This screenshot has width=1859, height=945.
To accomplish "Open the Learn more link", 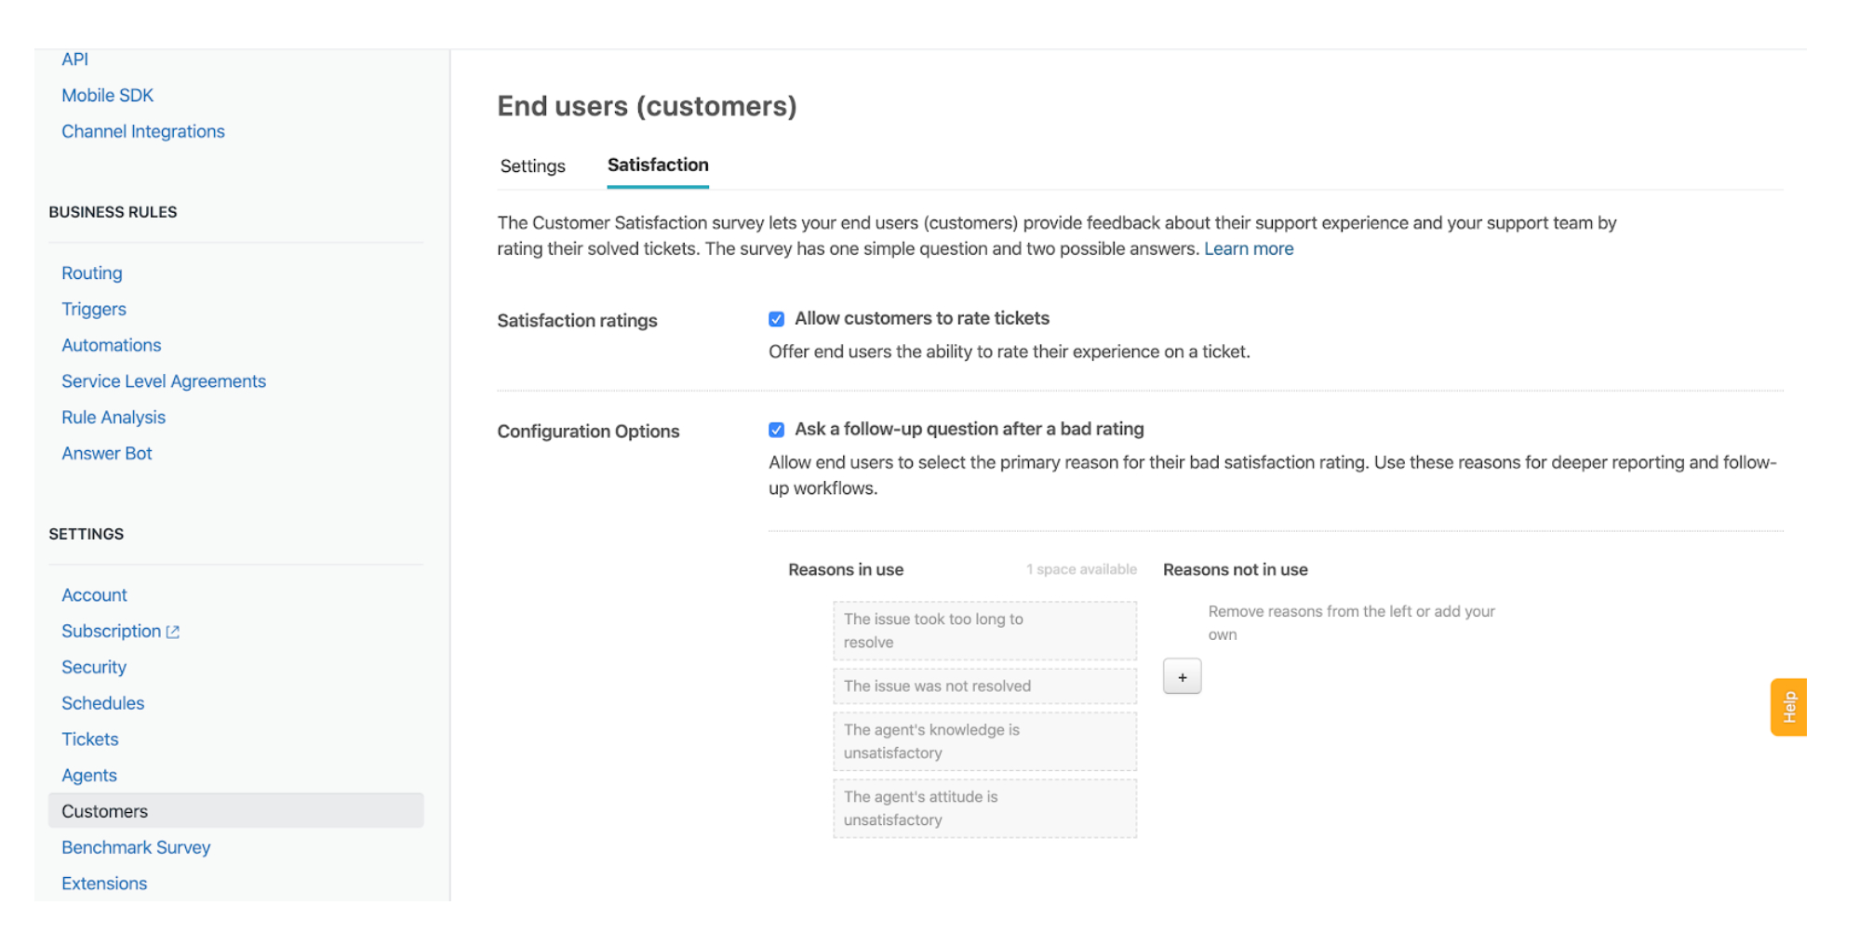I will tap(1248, 248).
